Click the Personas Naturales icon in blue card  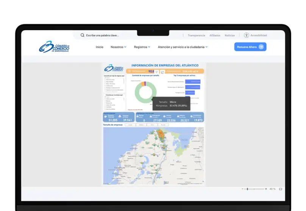click(x=106, y=116)
